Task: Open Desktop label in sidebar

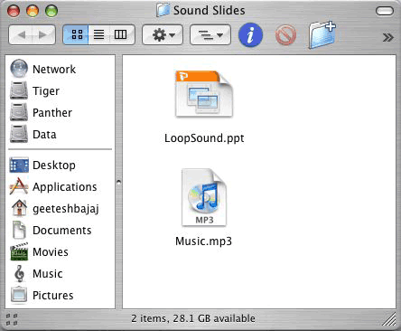Action: coord(54,165)
